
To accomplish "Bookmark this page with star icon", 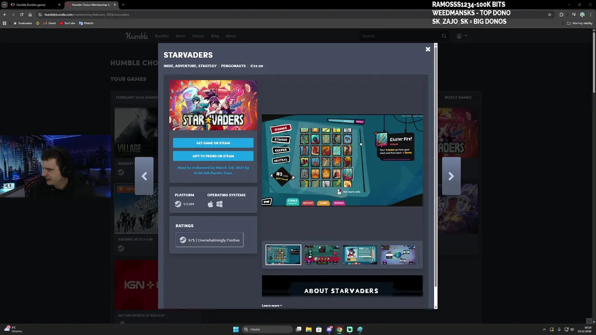I will [549, 14].
